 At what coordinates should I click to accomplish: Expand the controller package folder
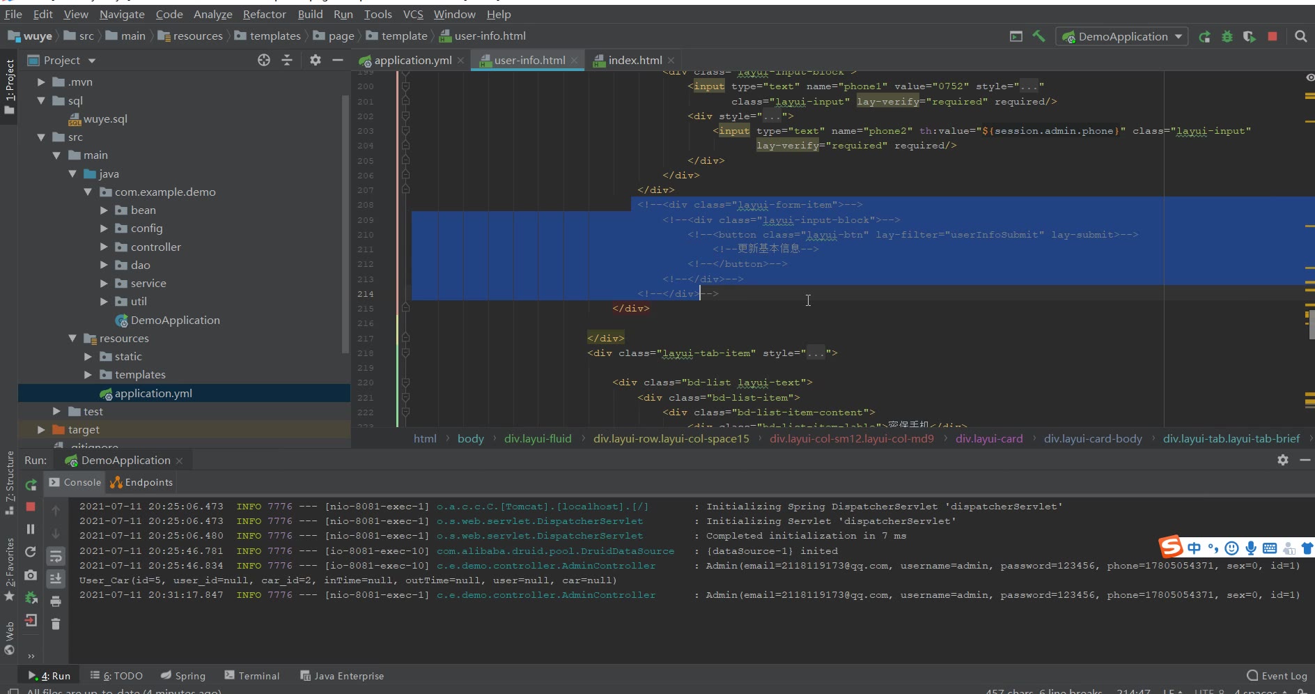104,247
